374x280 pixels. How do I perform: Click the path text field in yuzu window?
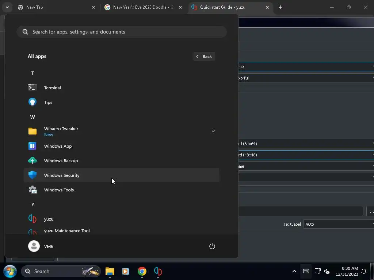pos(301,211)
